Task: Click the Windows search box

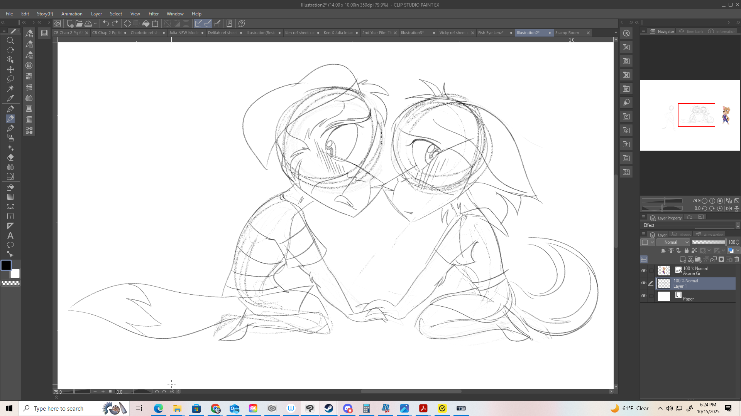Action: (59, 408)
